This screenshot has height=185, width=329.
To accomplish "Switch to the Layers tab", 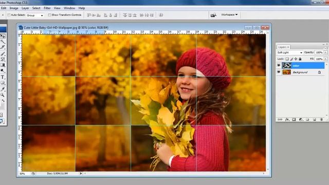I will click(283, 47).
